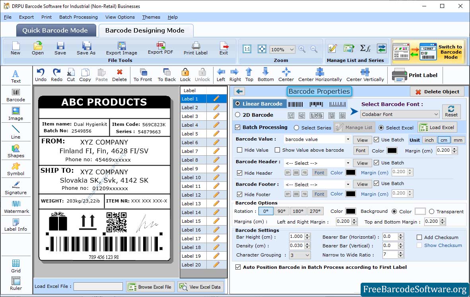Center object Horizontally
The width and height of the screenshot is (470, 297).
click(x=320, y=75)
